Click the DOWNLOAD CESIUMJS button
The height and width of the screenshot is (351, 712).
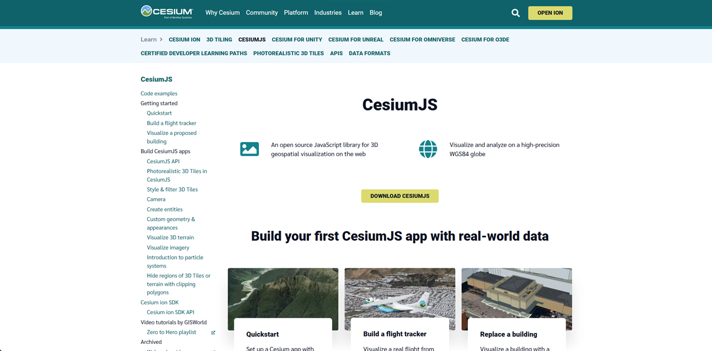[400, 196]
